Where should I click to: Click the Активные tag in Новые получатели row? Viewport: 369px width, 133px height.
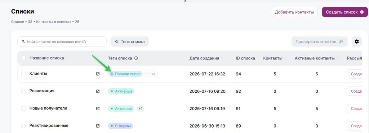click(x=121, y=108)
